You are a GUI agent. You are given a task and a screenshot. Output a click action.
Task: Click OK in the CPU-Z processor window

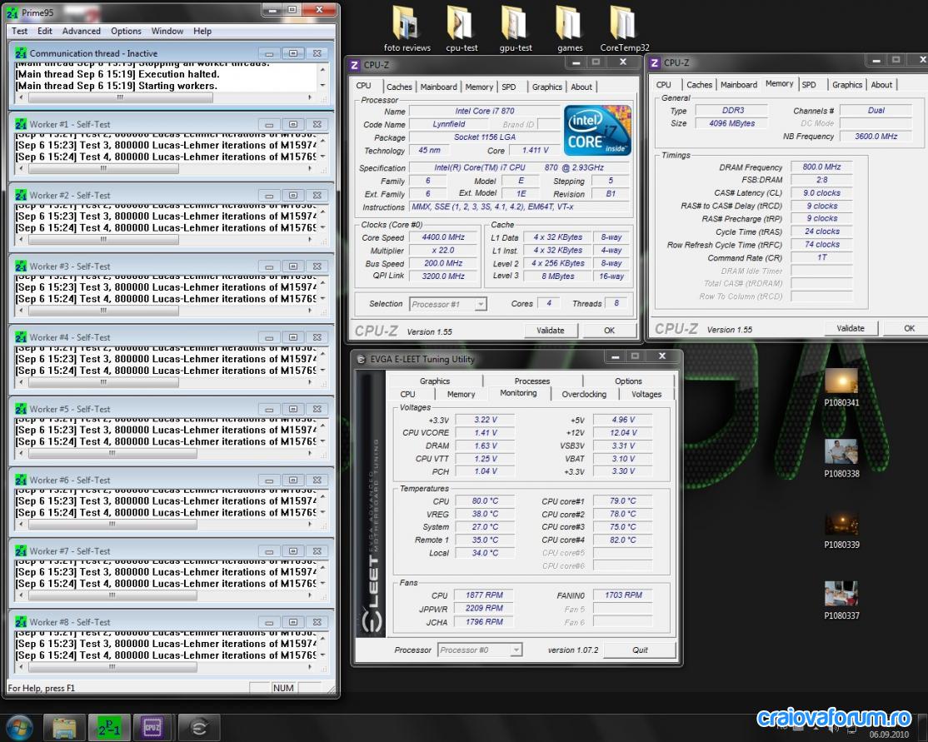click(609, 330)
